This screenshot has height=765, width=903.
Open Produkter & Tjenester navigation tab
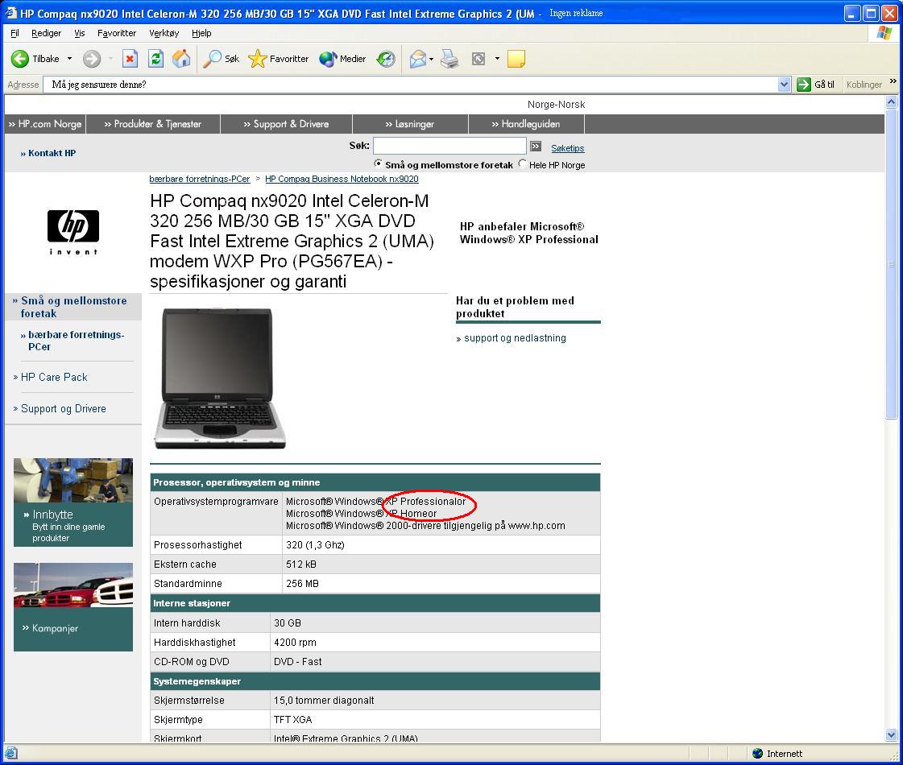coord(153,124)
